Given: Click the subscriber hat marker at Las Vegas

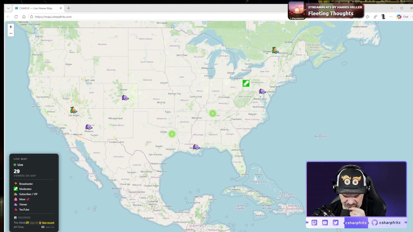Looking at the screenshot, I should pyautogui.click(x=74, y=110).
